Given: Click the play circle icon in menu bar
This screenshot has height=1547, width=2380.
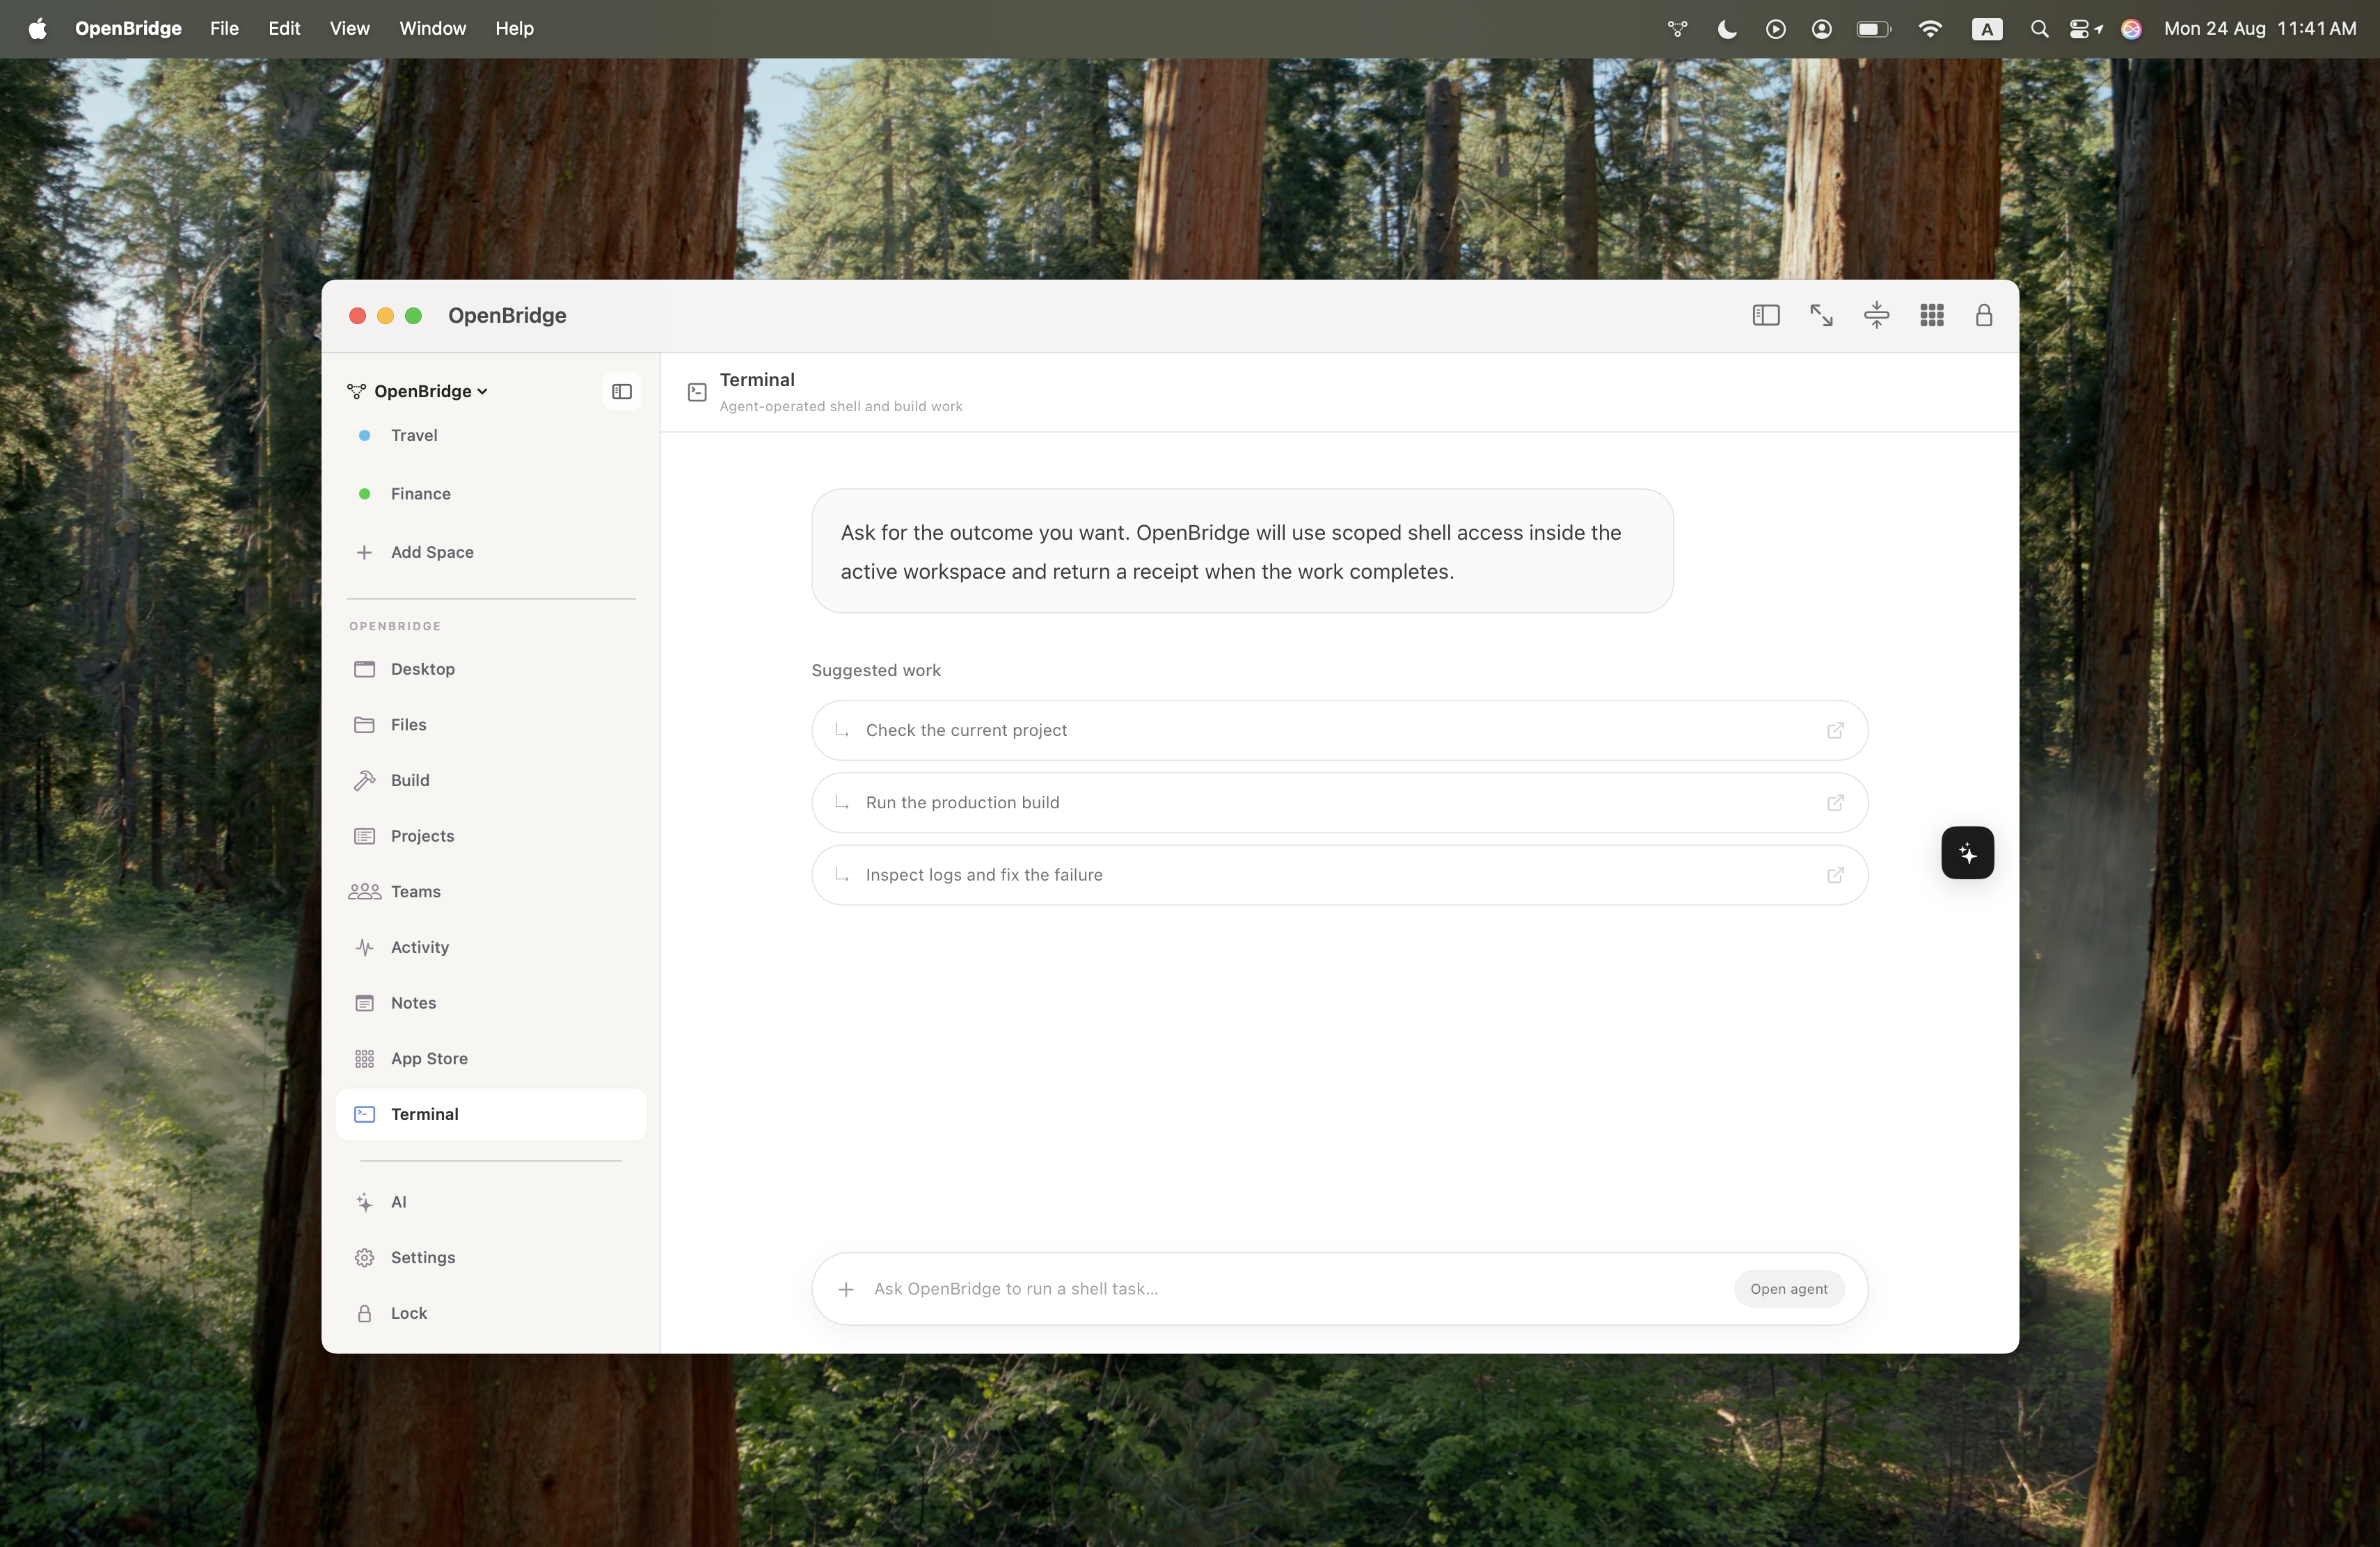Looking at the screenshot, I should click(x=1775, y=29).
